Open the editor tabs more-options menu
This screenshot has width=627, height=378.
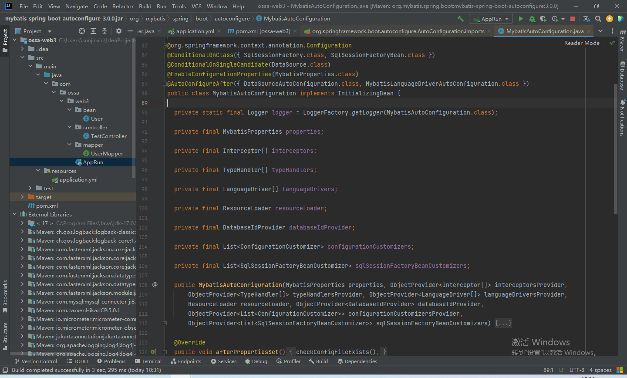click(613, 31)
